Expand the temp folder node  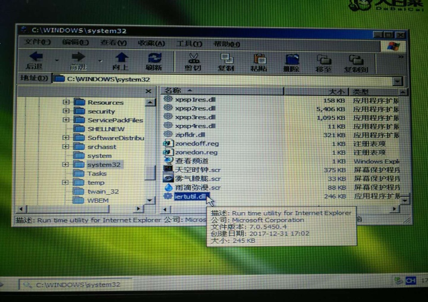pos(65,182)
